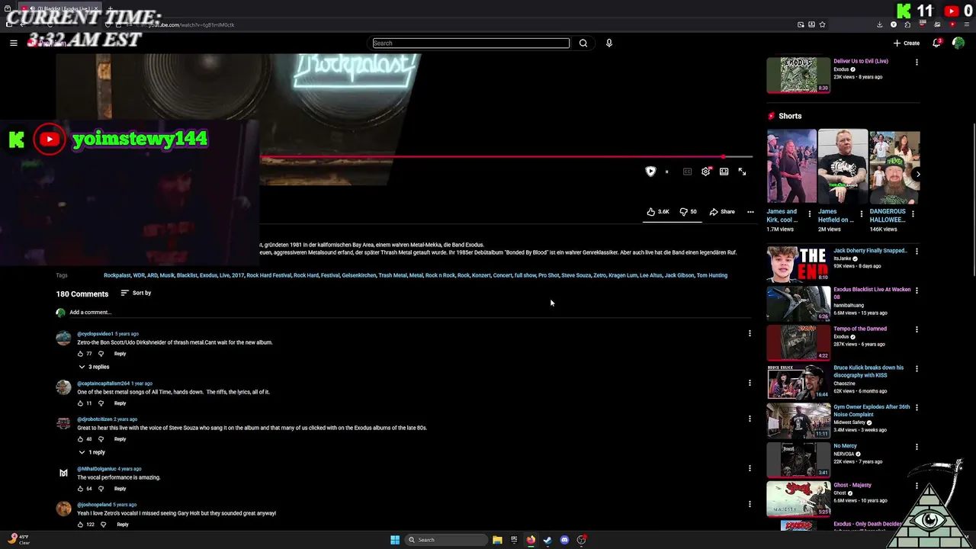Click the Windows taskbar Search box
This screenshot has height=549, width=976.
446,540
